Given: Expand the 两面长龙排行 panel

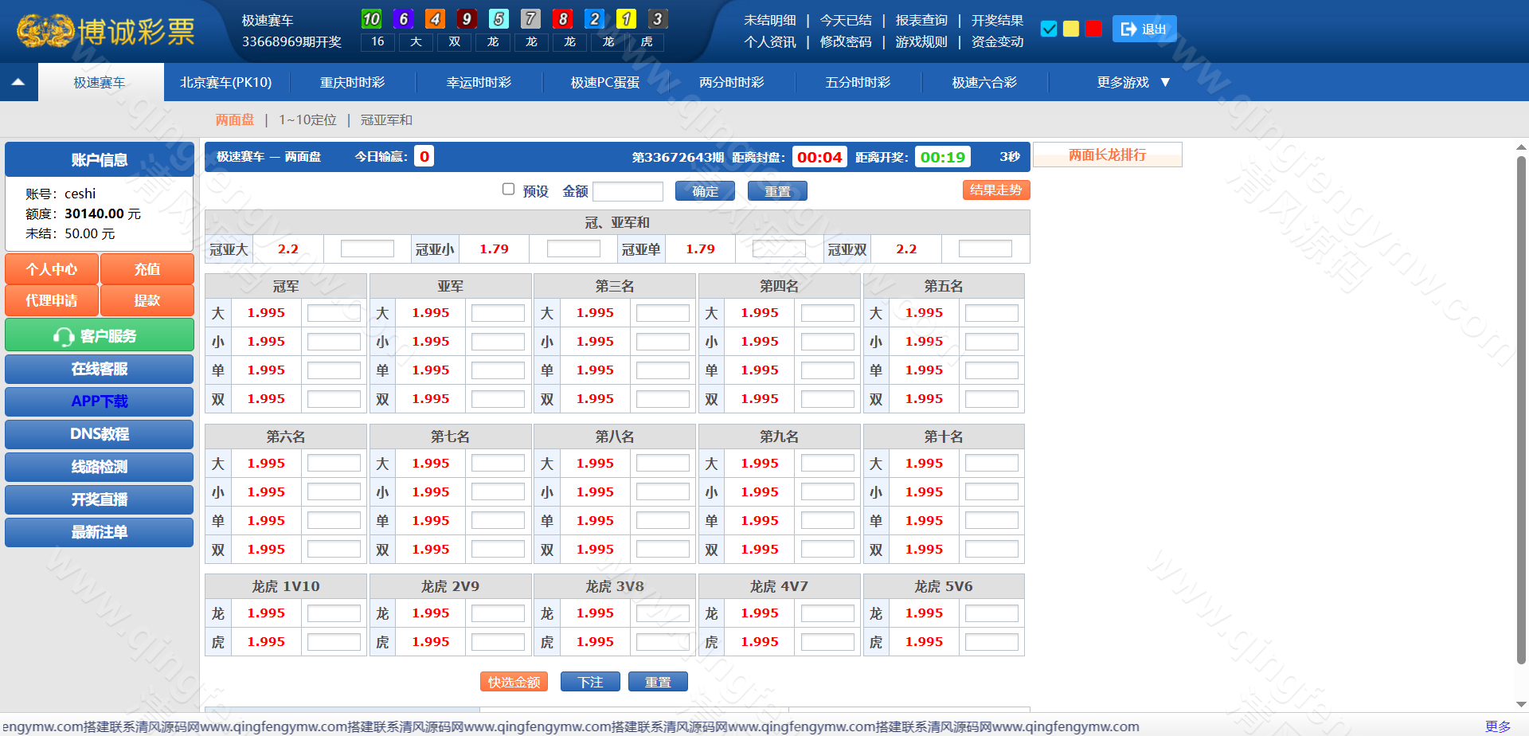Looking at the screenshot, I should 1107,155.
